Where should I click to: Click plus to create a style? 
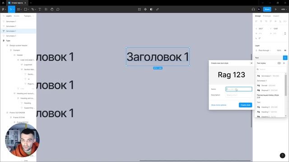tap(284, 63)
